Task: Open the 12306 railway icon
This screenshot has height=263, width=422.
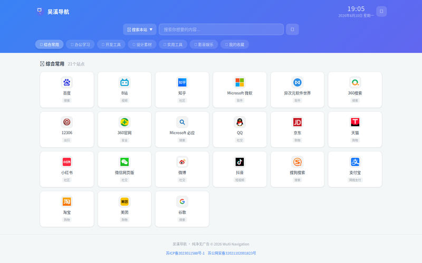Action: pos(67,122)
